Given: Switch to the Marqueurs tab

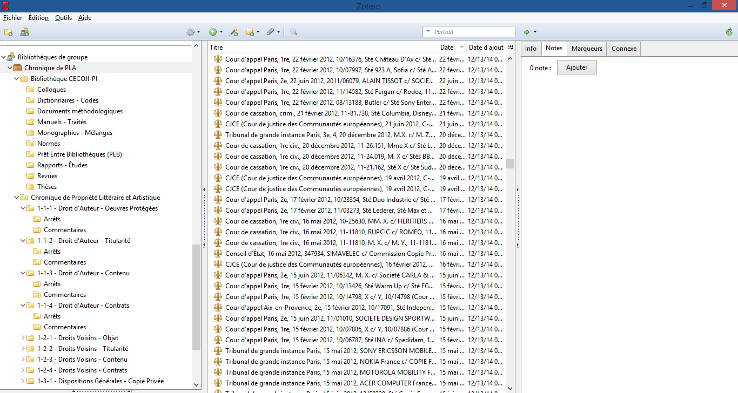Looking at the screenshot, I should pos(587,49).
